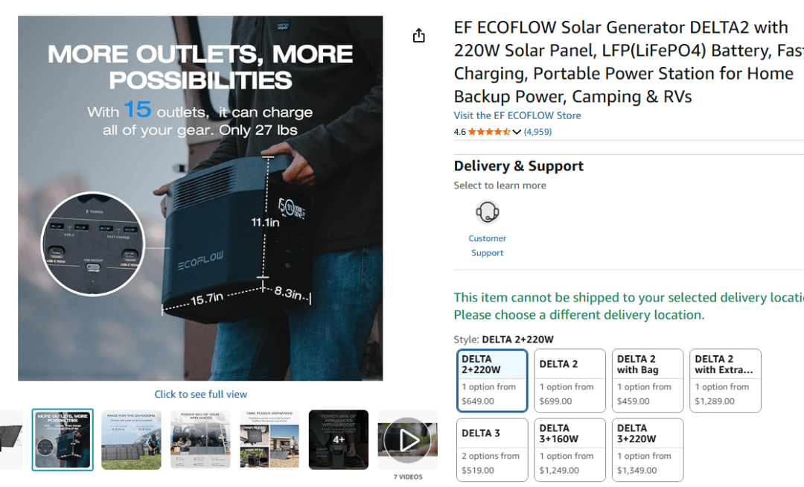This screenshot has width=804, height=487.
Task: Select the 'More Outlets' image thumbnail
Action: tap(63, 440)
